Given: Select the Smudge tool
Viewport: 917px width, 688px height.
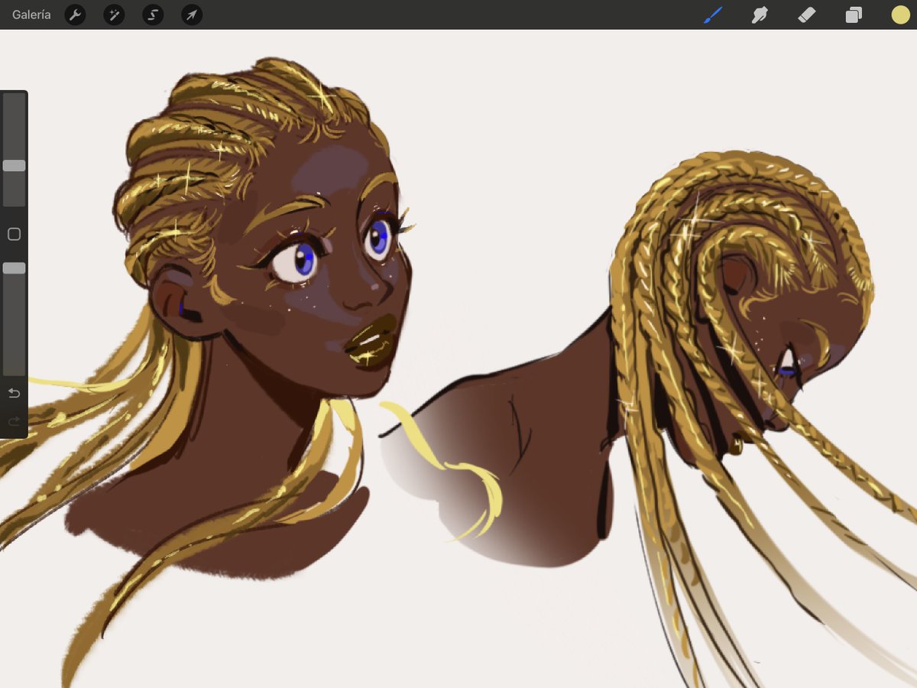Looking at the screenshot, I should pos(760,15).
